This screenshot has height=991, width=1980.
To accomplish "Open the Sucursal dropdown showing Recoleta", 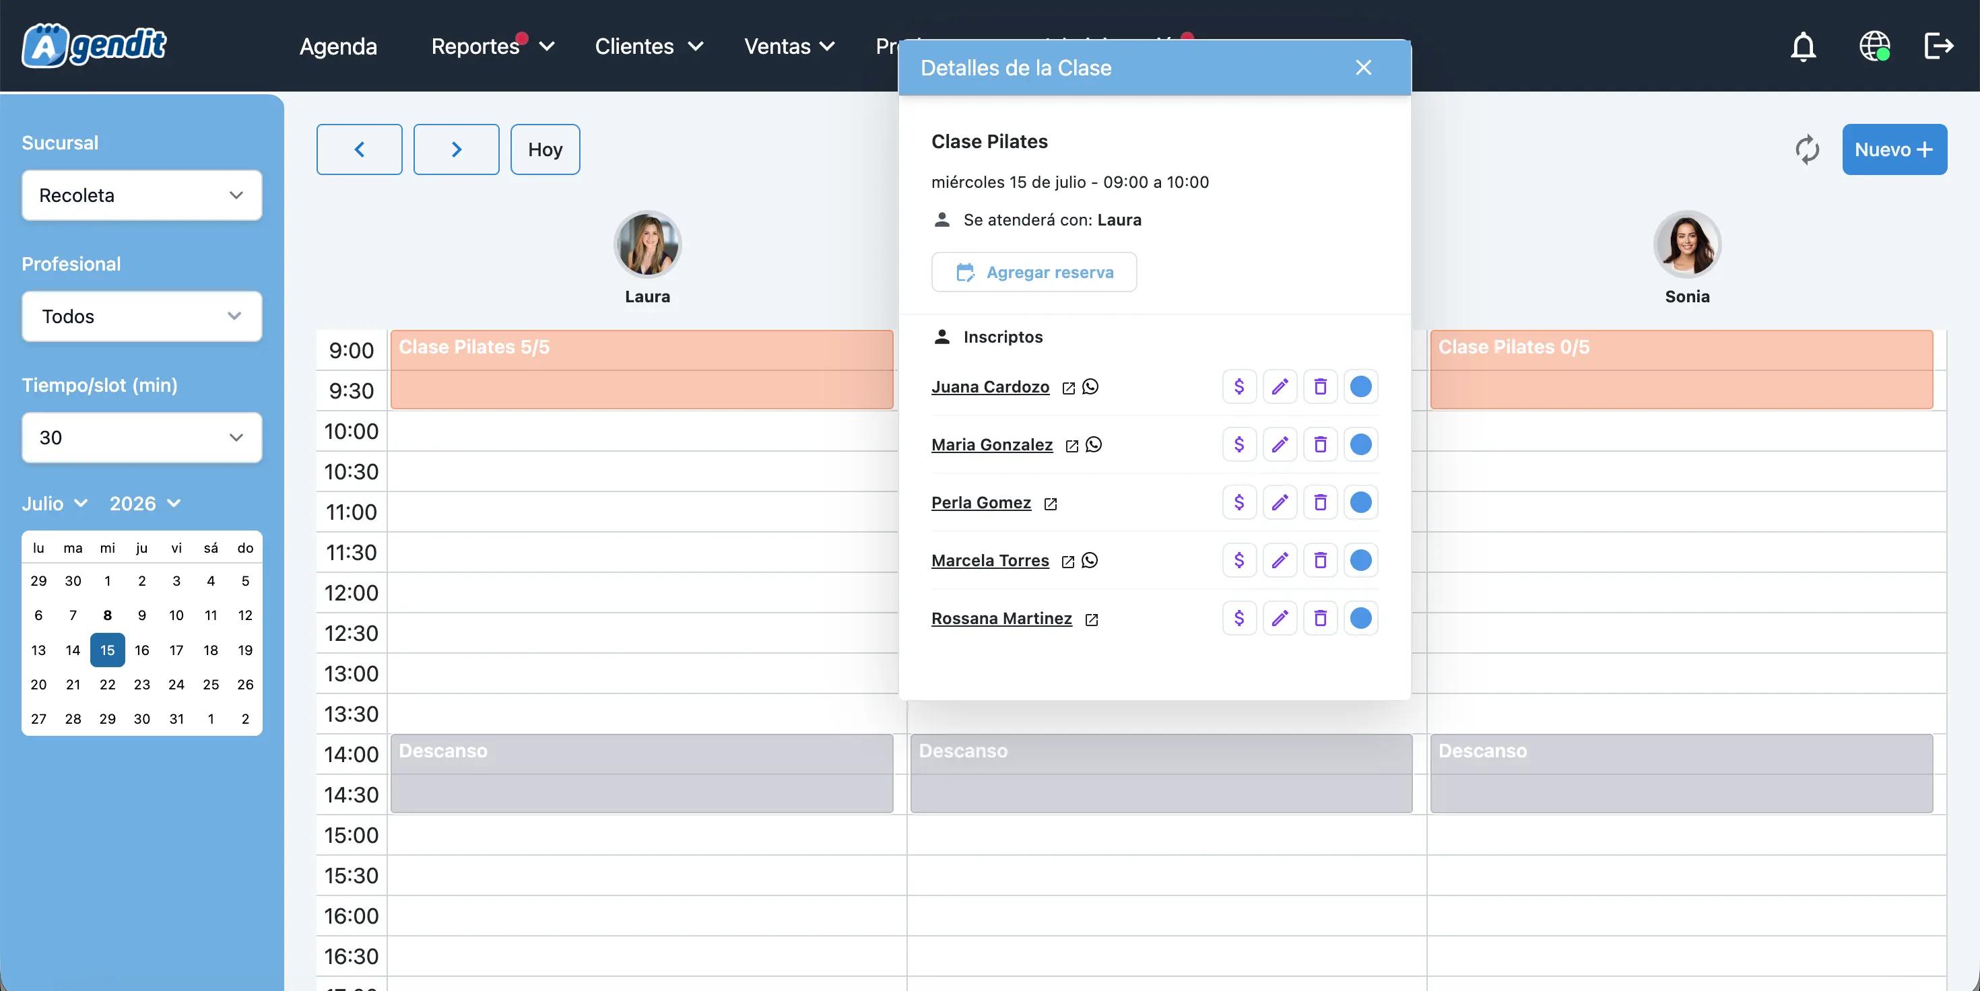I will coord(142,195).
